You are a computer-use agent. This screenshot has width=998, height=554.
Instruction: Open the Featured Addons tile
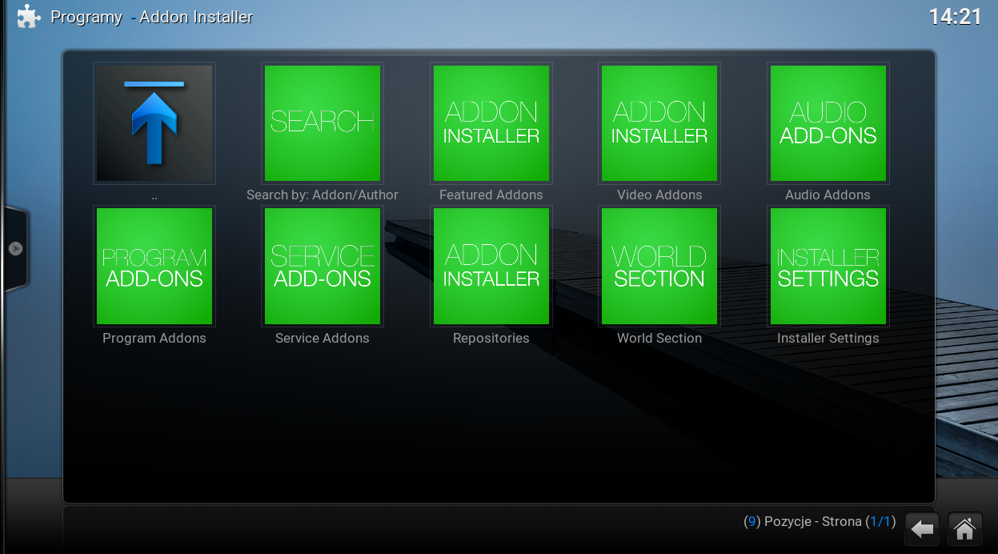[491, 123]
